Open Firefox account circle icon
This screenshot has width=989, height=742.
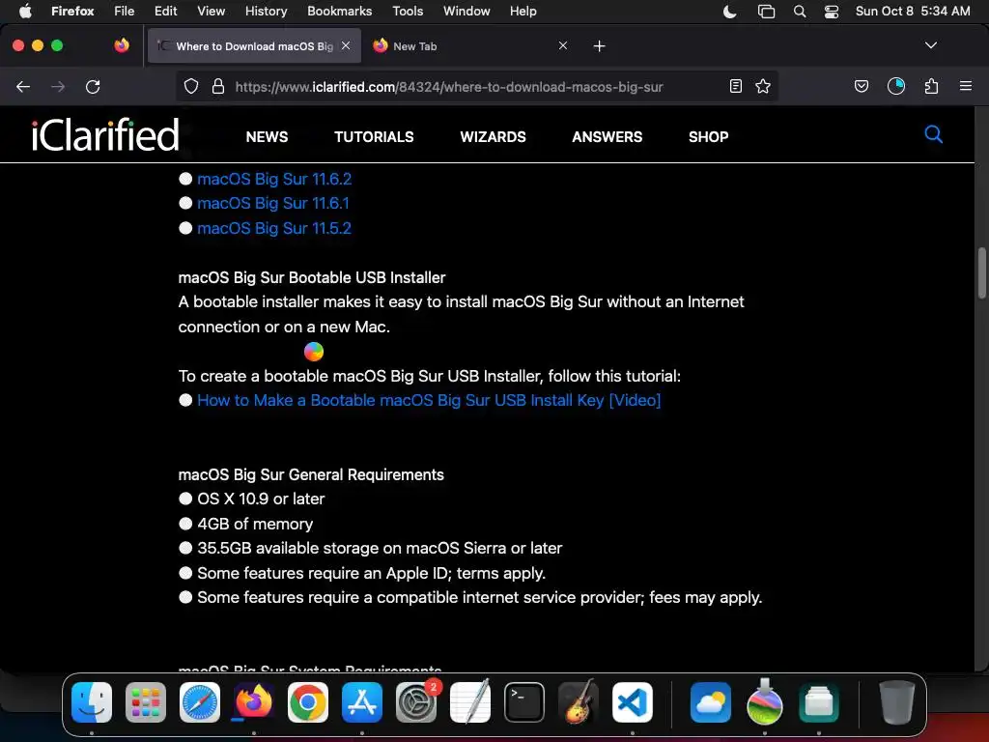click(895, 86)
